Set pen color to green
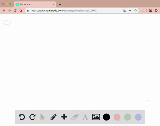This screenshot has width=160, height=126. (128, 117)
